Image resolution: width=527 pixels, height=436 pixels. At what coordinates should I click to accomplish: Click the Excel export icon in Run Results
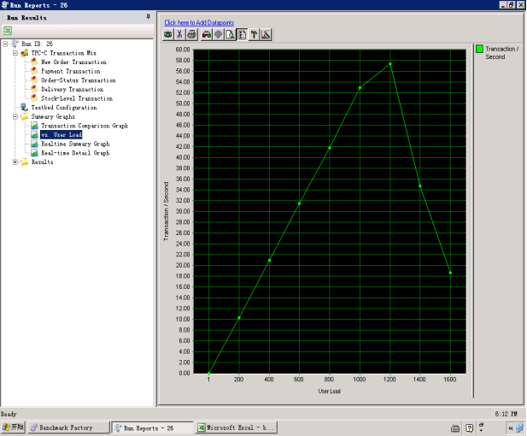[8, 31]
